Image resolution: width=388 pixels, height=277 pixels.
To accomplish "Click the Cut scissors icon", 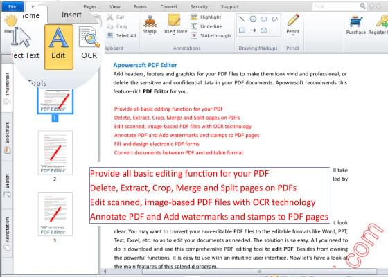I will pyautogui.click(x=110, y=17).
